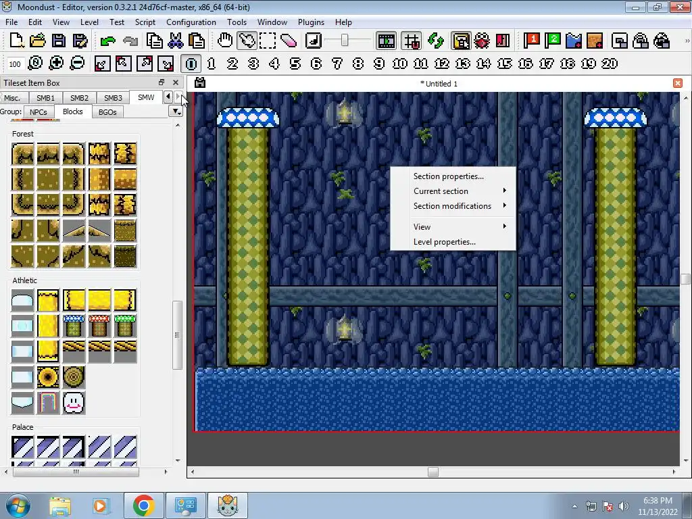
Task: Add a quicksand zone icon
Action: [595, 41]
